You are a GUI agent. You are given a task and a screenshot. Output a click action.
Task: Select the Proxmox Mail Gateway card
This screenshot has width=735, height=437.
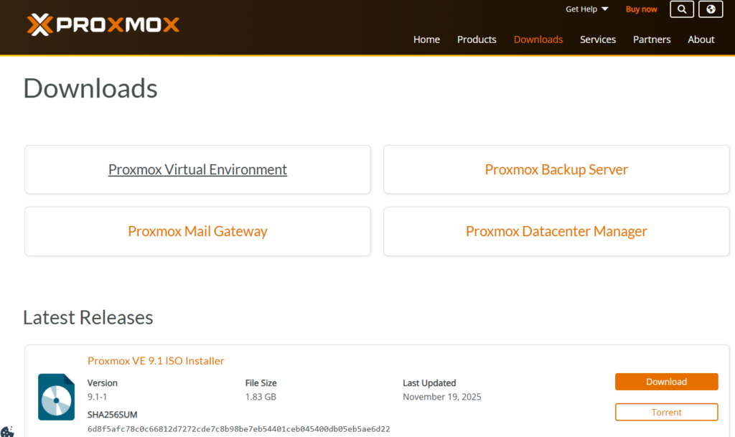(197, 231)
